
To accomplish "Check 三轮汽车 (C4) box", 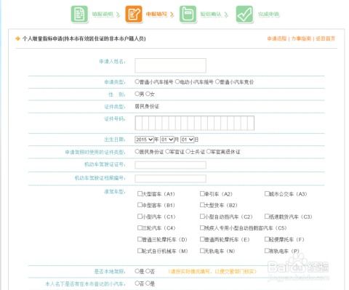I will (x=140, y=227).
